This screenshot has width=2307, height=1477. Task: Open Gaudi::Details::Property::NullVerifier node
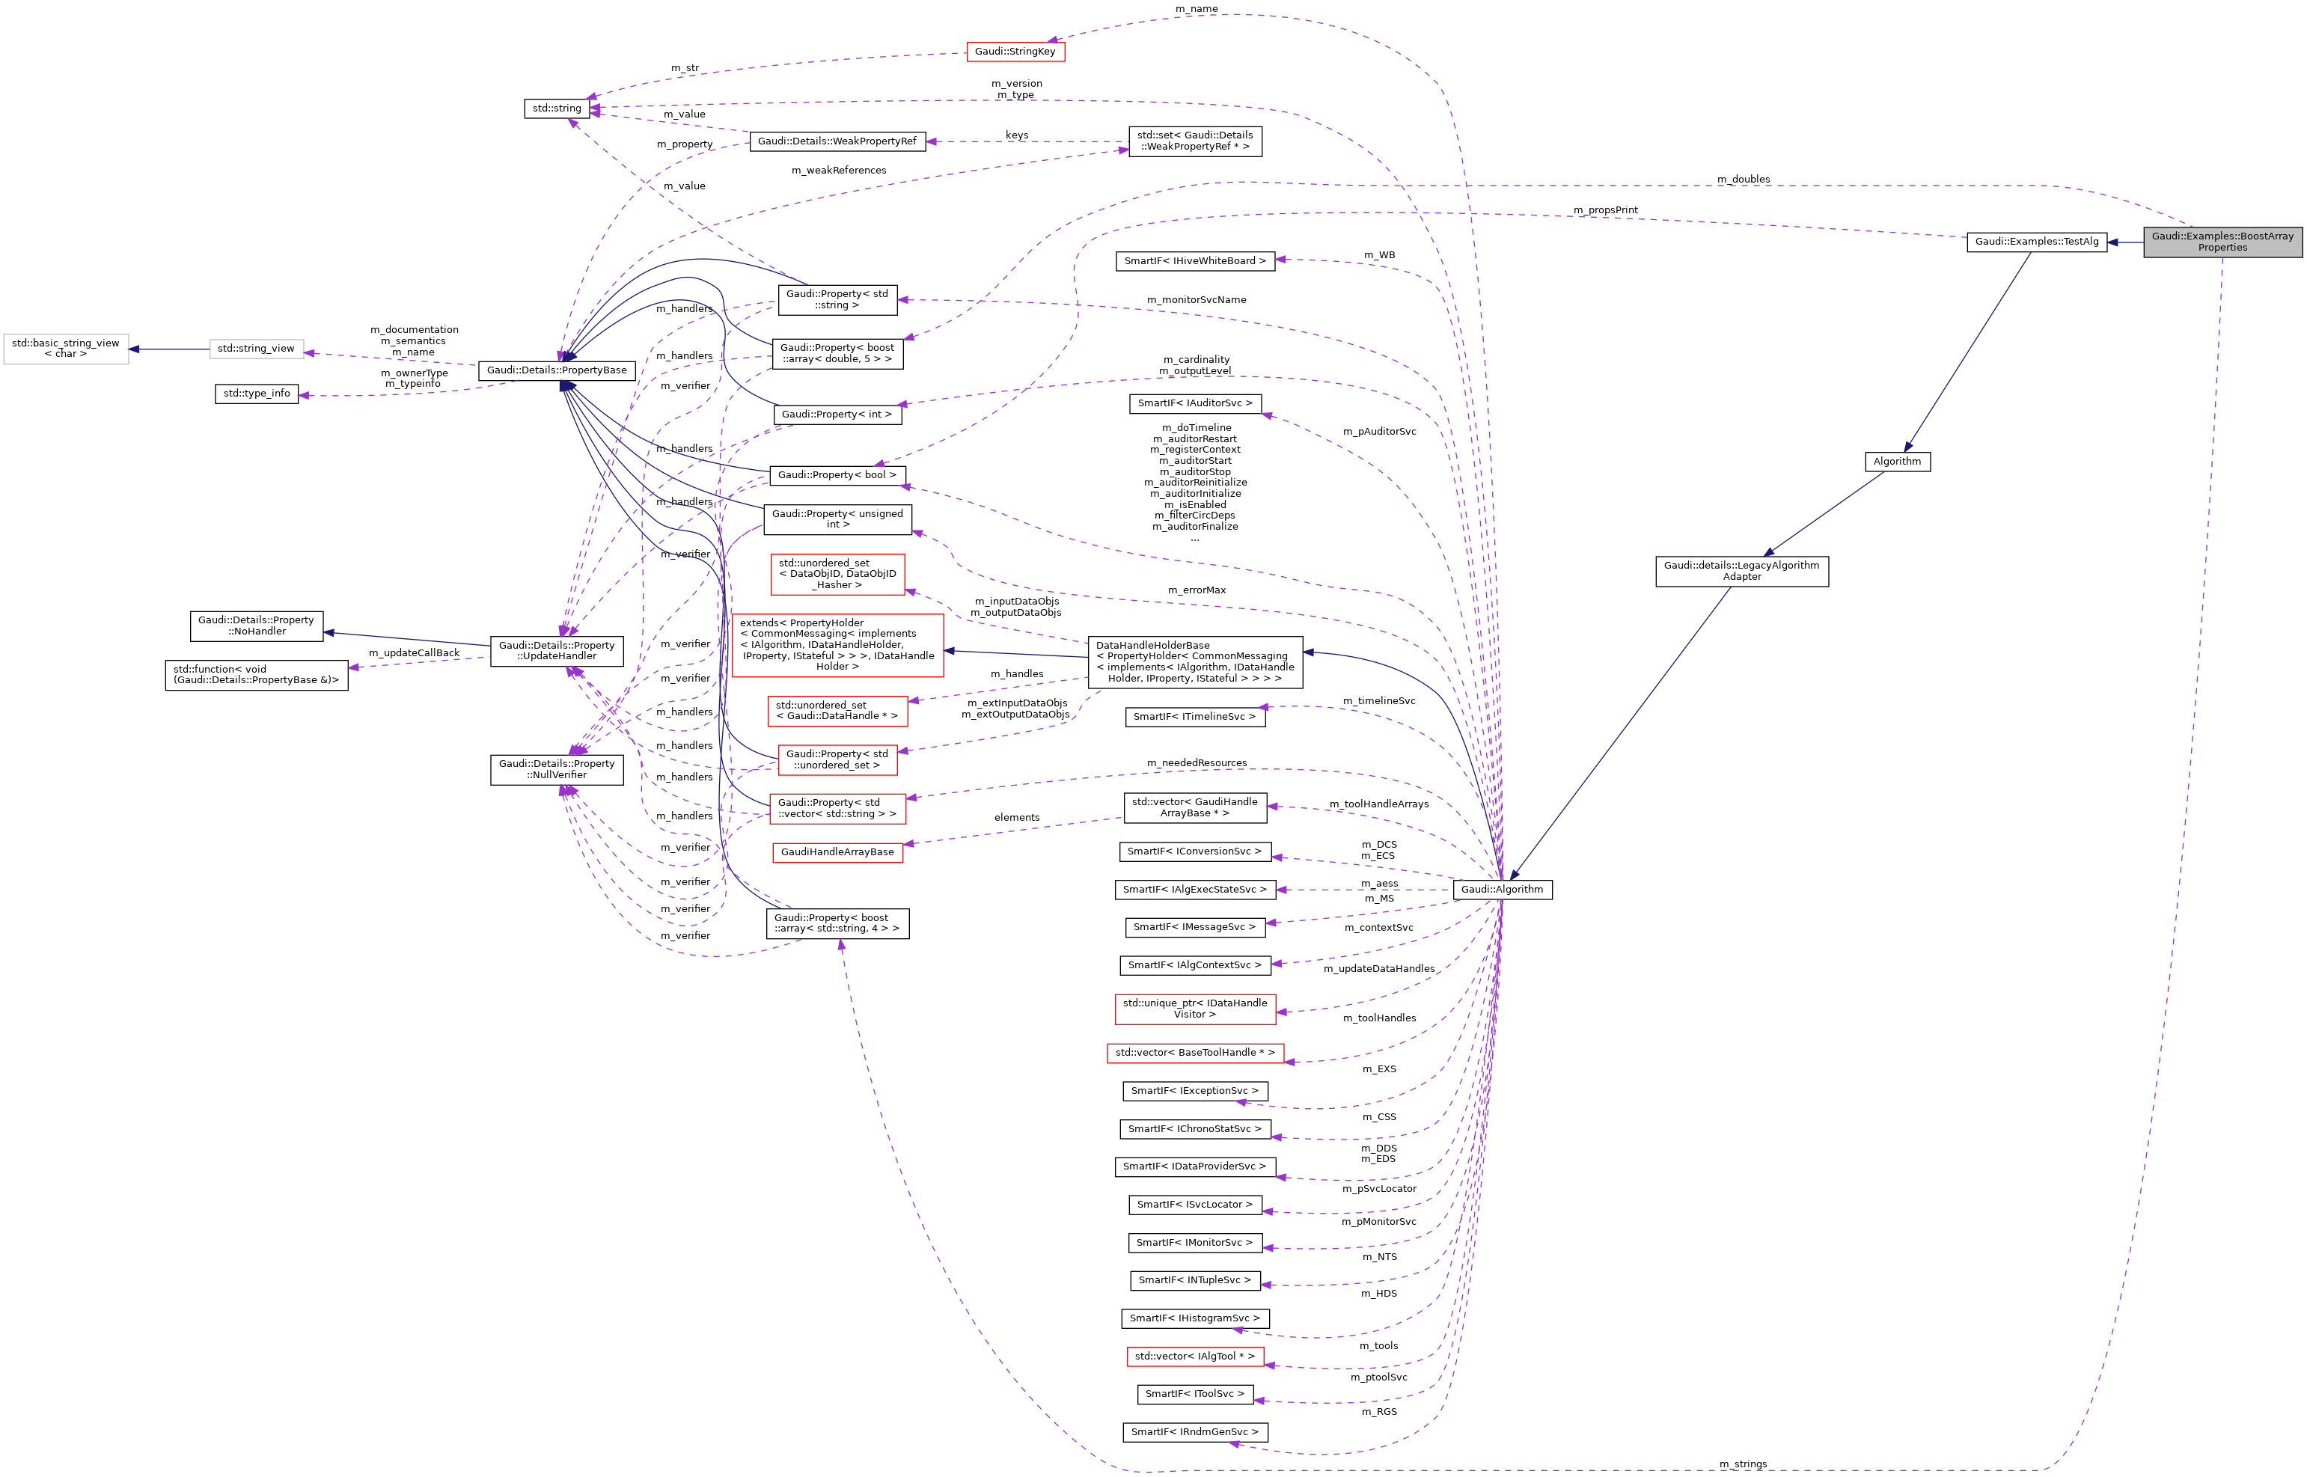click(557, 770)
